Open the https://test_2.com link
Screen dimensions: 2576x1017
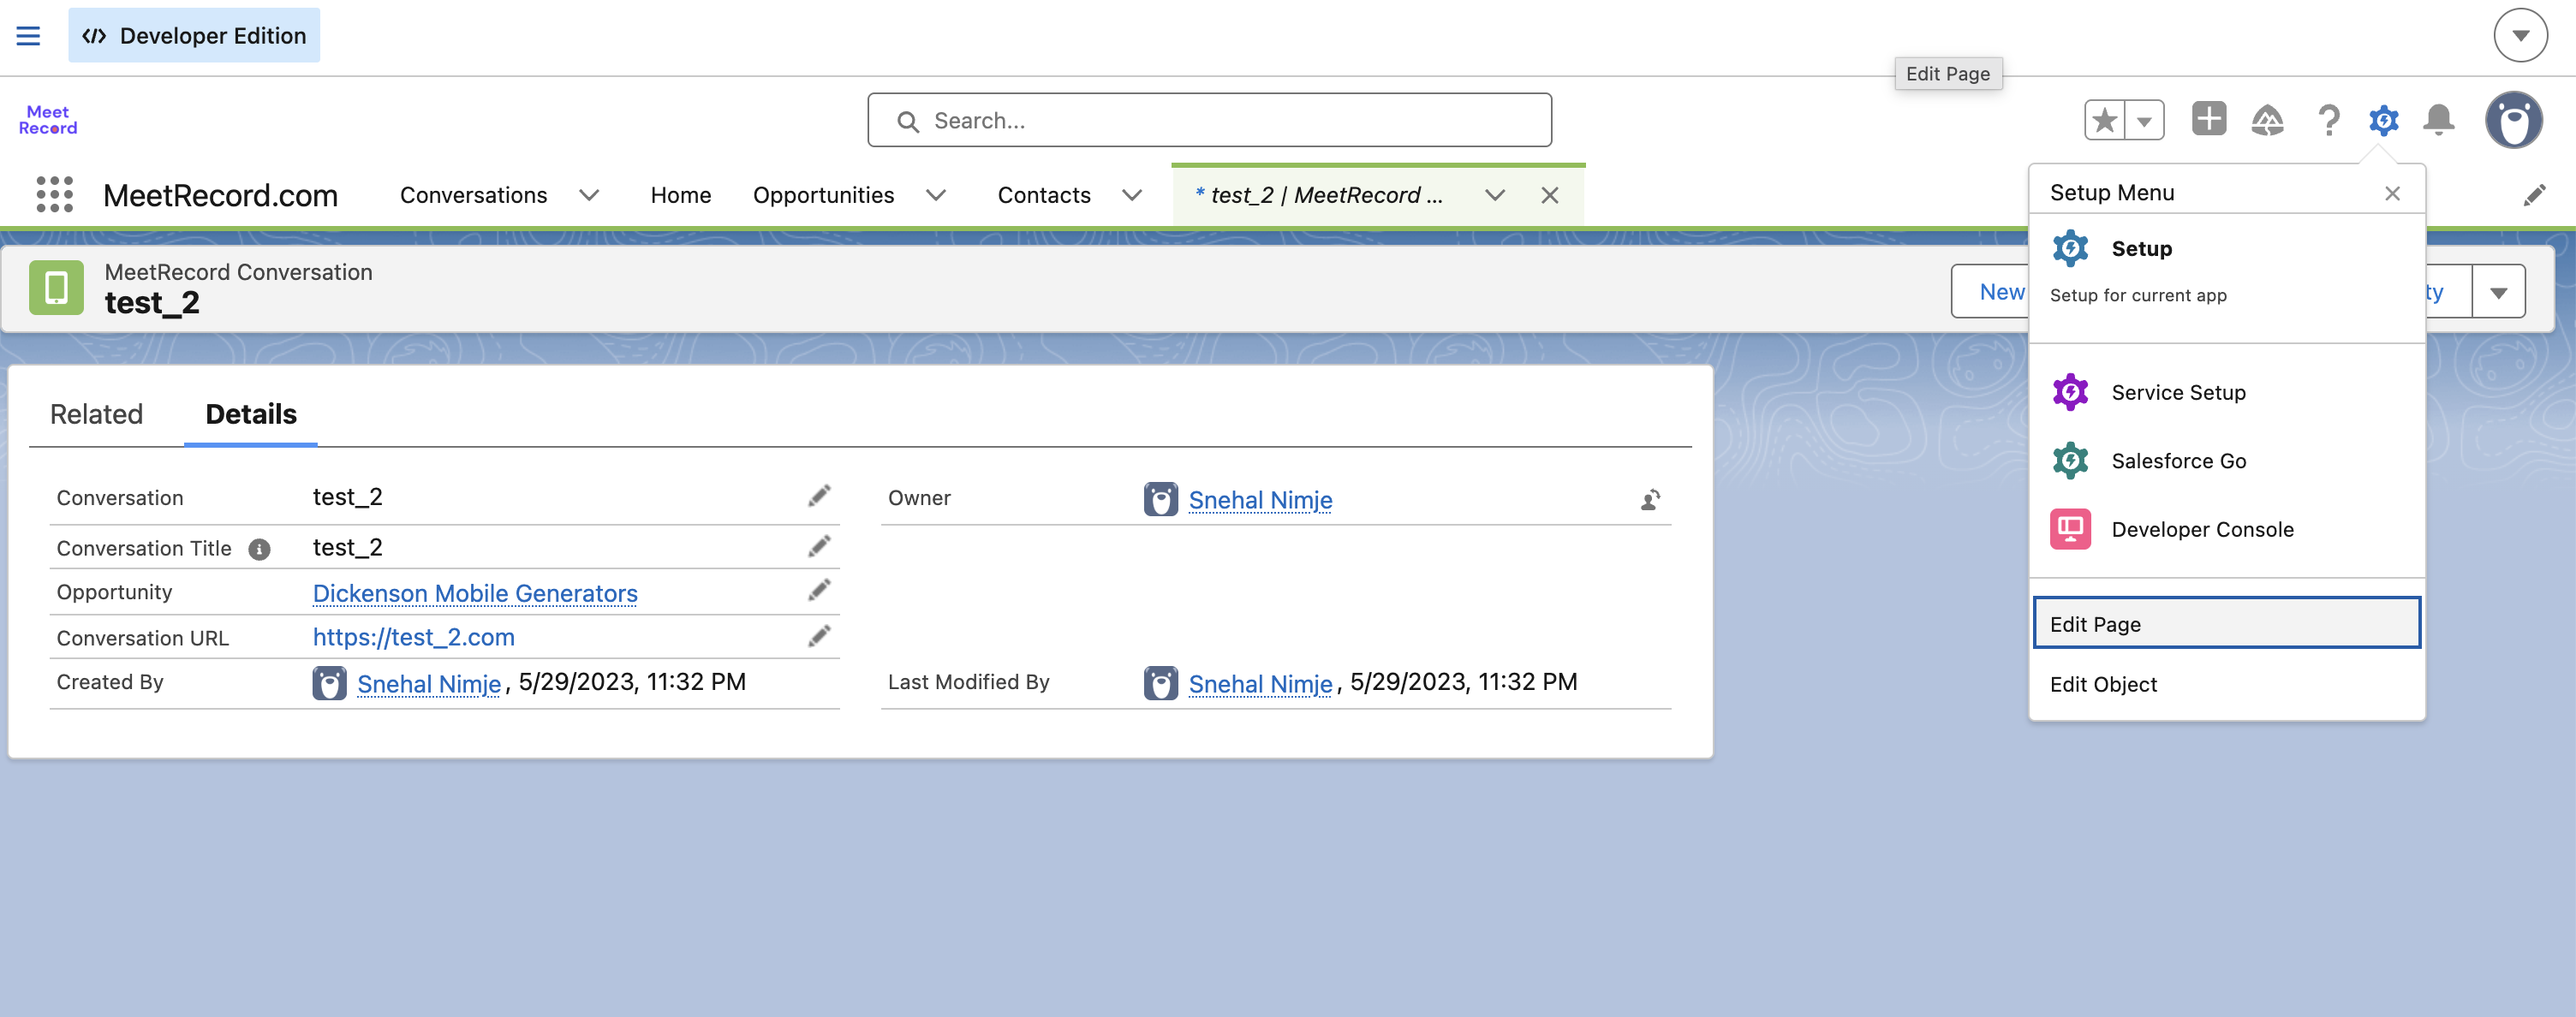pyautogui.click(x=414, y=637)
